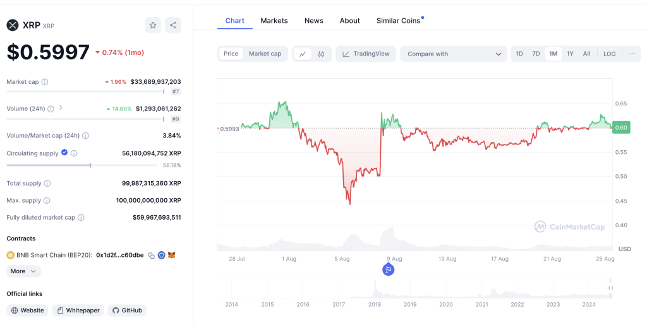
Task: Click the flag event marker on chart
Action: click(x=389, y=270)
